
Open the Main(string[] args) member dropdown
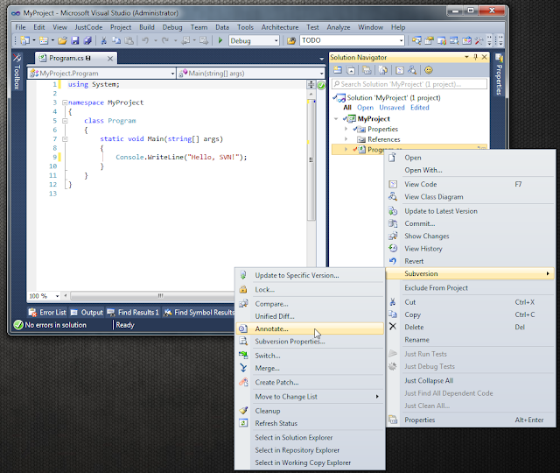321,74
